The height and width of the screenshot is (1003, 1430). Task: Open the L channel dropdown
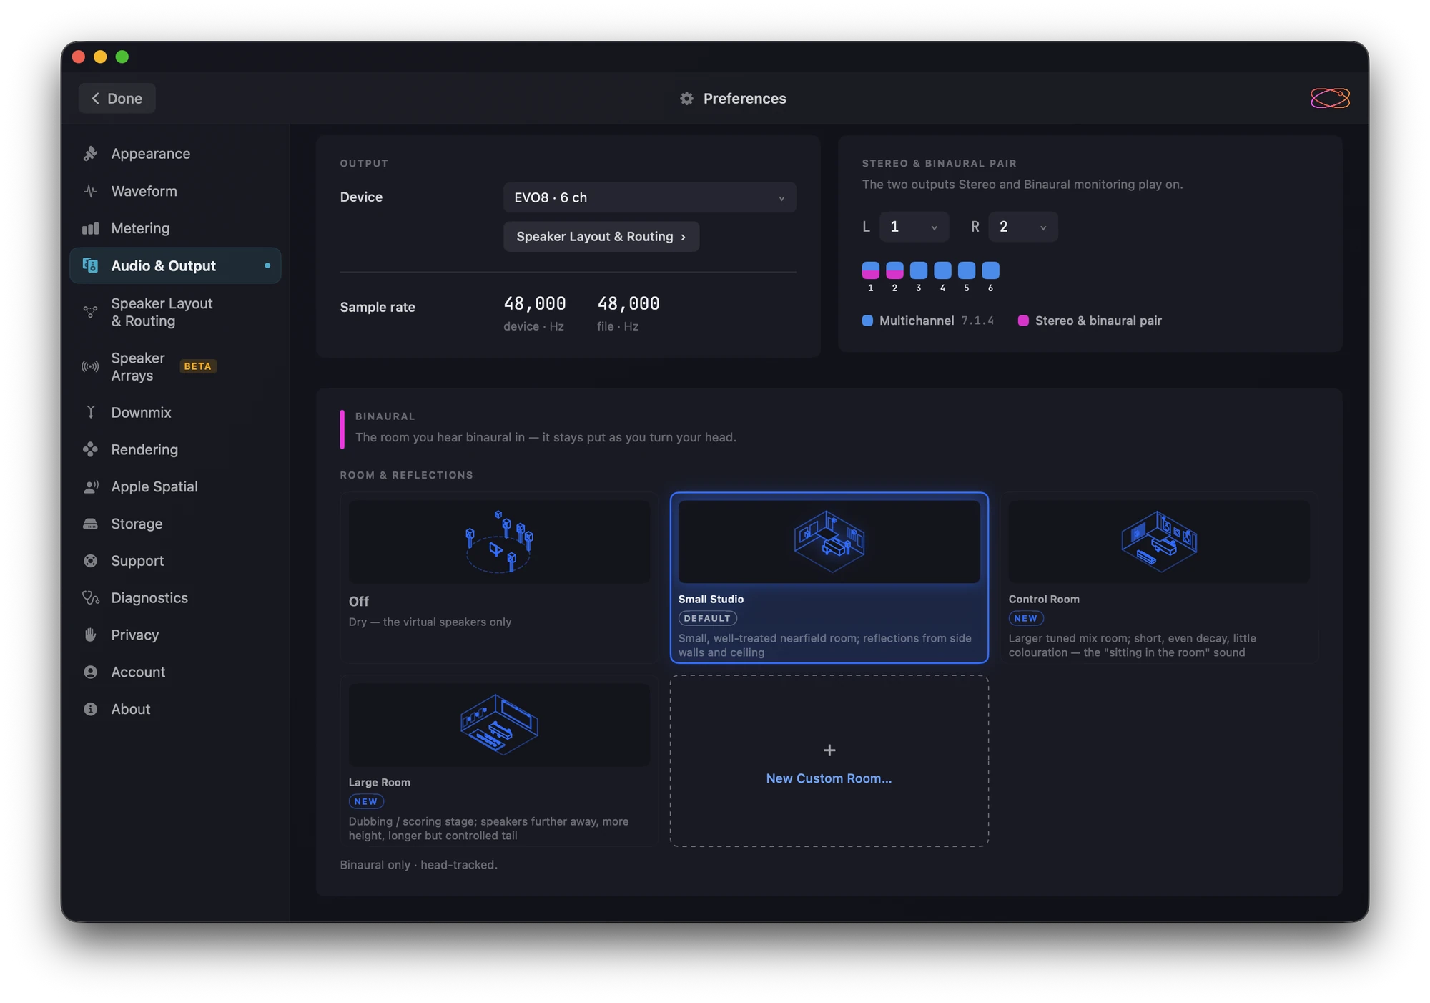coord(914,227)
